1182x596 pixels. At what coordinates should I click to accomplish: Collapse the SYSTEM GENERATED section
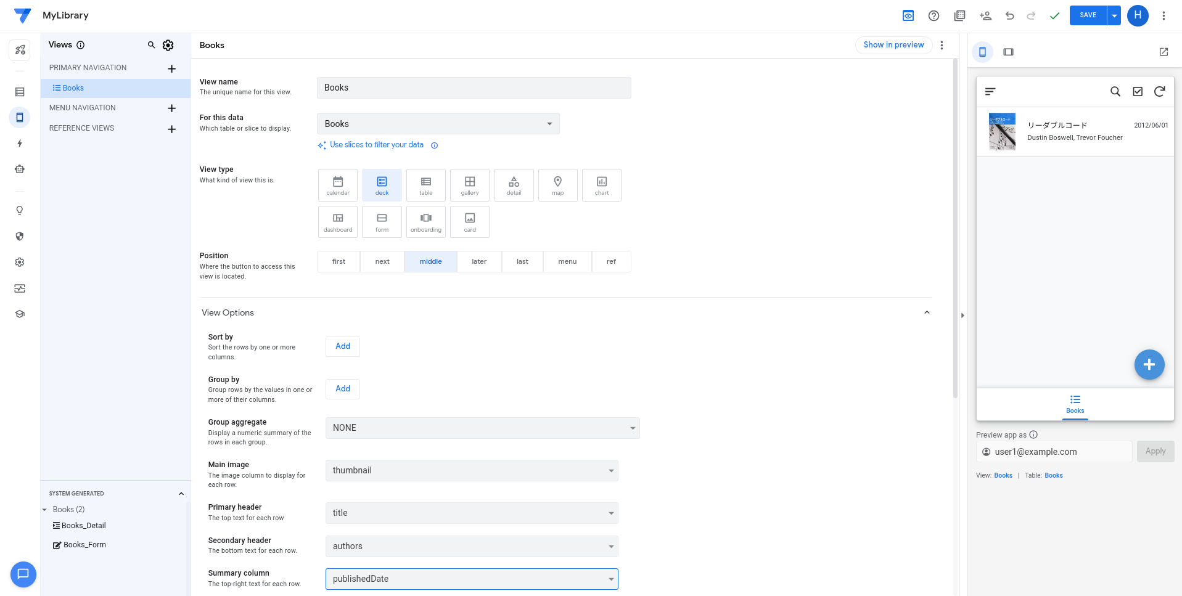point(181,493)
